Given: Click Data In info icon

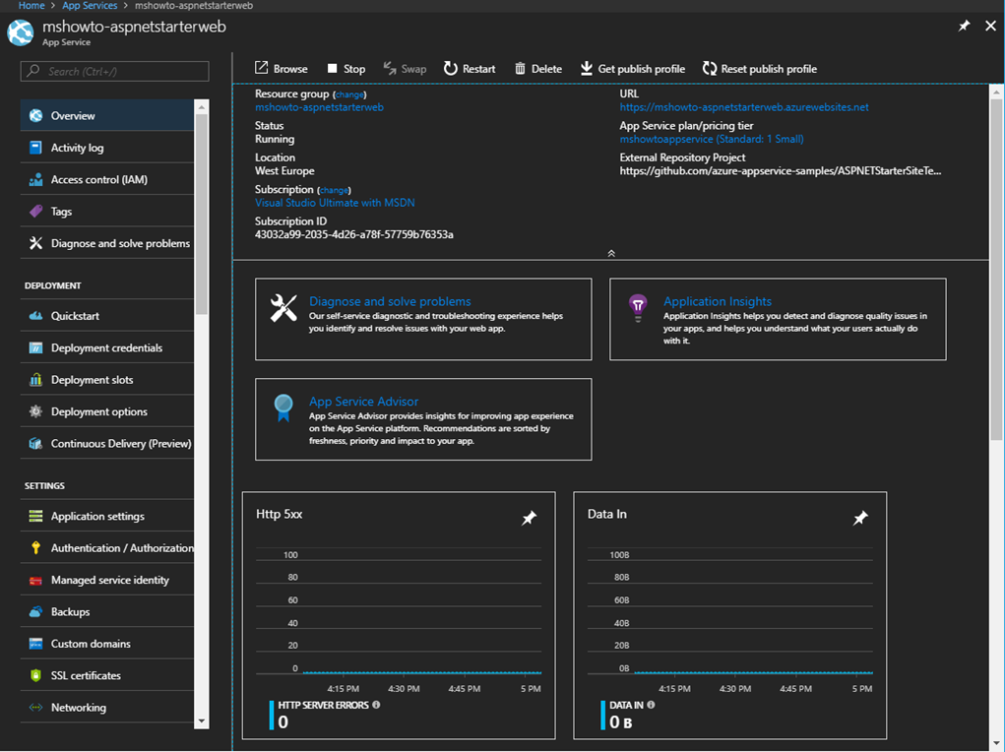Looking at the screenshot, I should click(652, 705).
